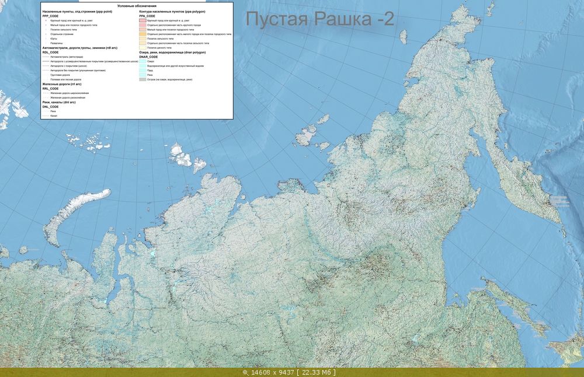
Task: Click the pink swatch for 'Крупный город' polygon
Action: point(142,21)
